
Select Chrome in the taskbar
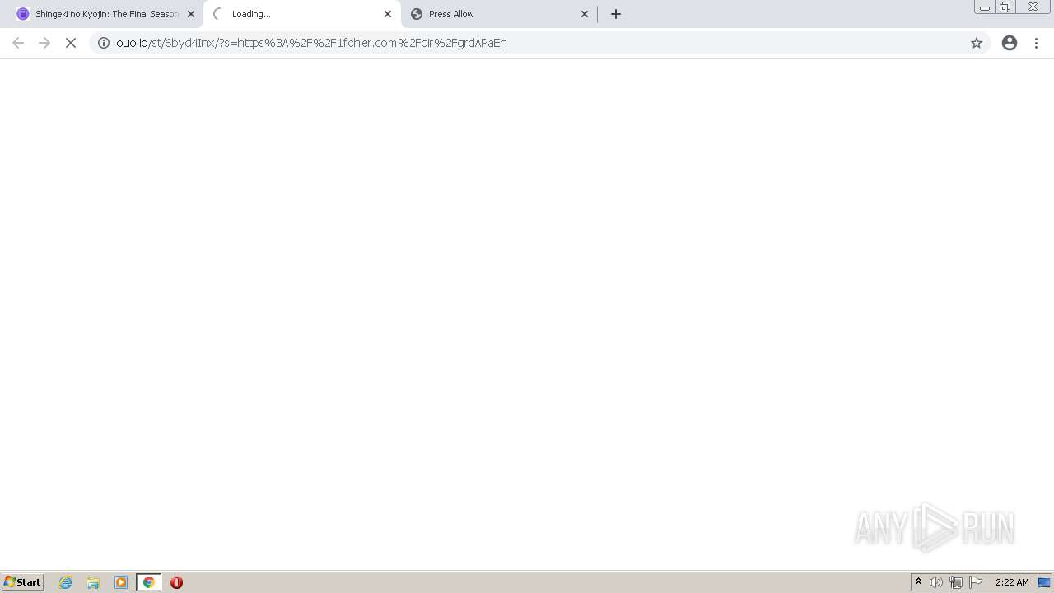click(x=149, y=582)
